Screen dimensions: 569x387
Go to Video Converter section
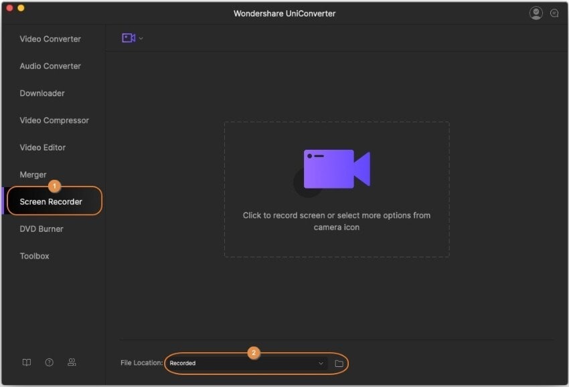click(x=50, y=39)
